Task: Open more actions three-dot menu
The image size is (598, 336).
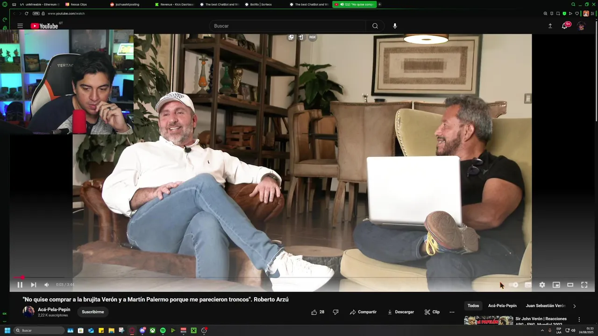Action: (452, 312)
